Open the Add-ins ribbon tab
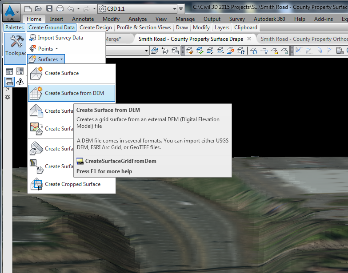 coord(324,19)
